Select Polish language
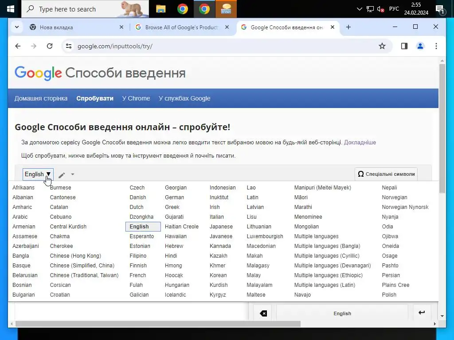 tap(389, 294)
